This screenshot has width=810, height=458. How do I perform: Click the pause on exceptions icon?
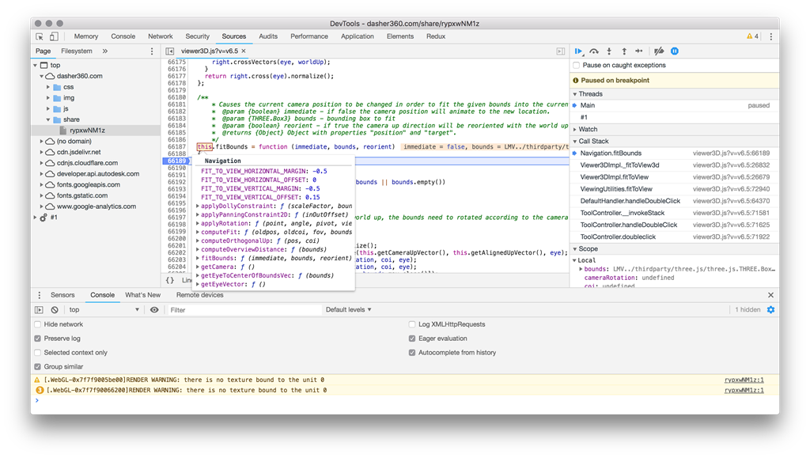(x=675, y=51)
